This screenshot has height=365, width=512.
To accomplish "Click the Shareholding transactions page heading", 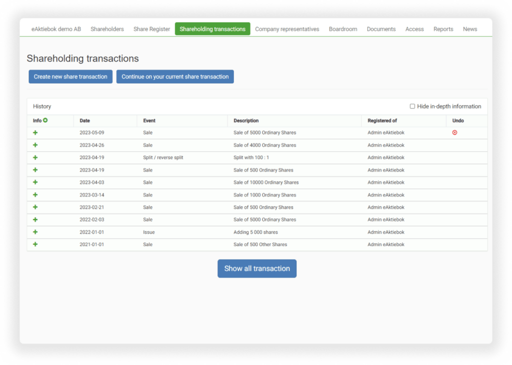I will [82, 58].
